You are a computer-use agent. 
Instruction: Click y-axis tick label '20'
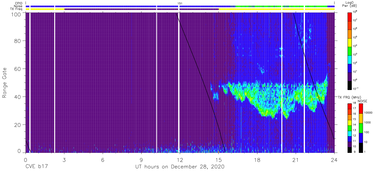tap(17, 124)
